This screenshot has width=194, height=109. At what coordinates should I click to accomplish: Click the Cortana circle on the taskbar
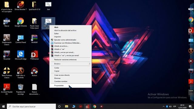pyautogui.click(x=59, y=106)
